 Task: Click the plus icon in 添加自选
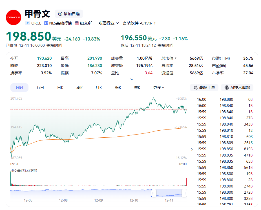coord(60,14)
